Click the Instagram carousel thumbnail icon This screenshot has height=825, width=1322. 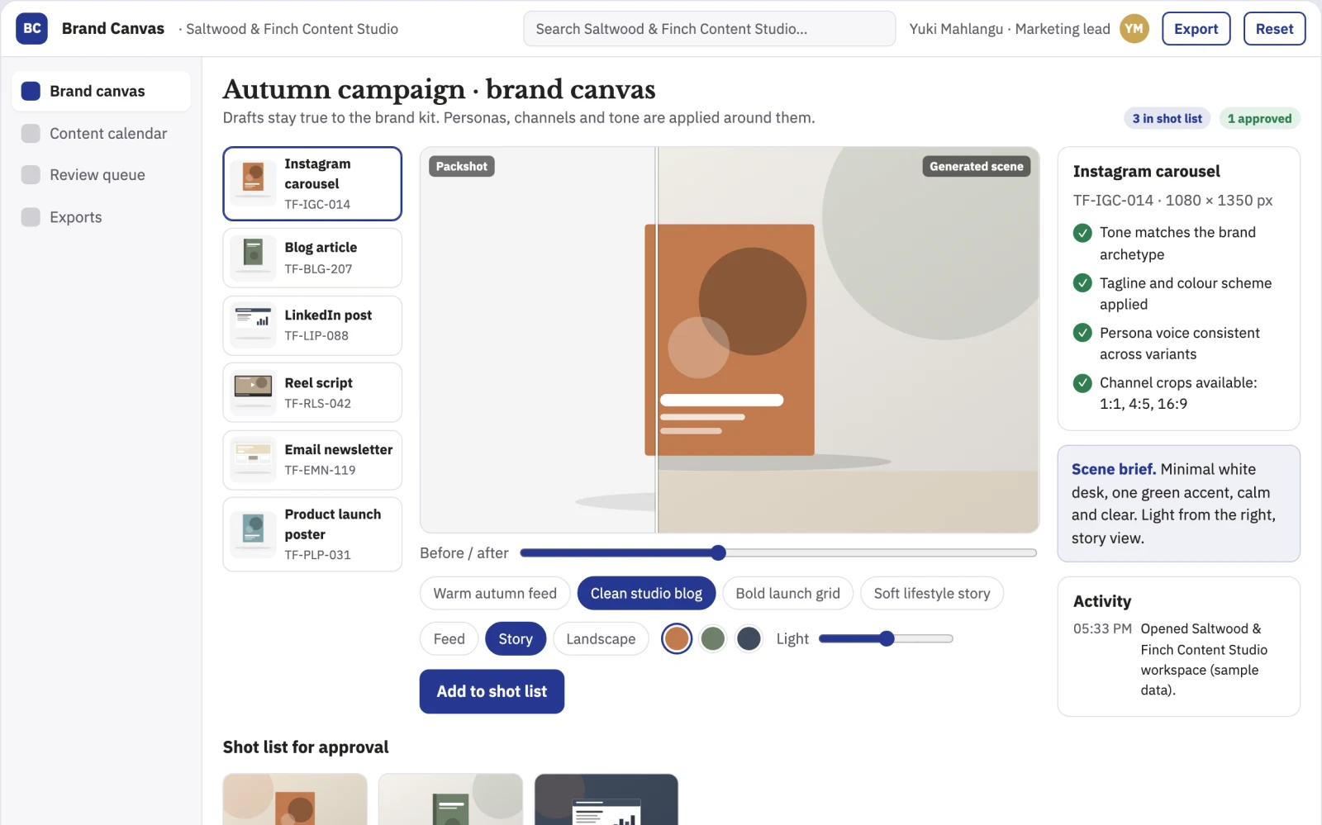254,183
